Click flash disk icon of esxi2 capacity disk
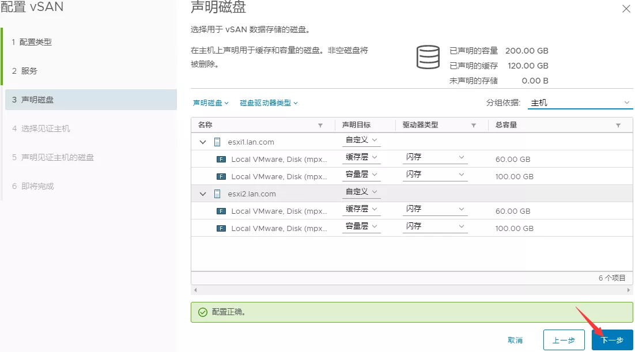Screen dimensions: 635x352 point(221,228)
